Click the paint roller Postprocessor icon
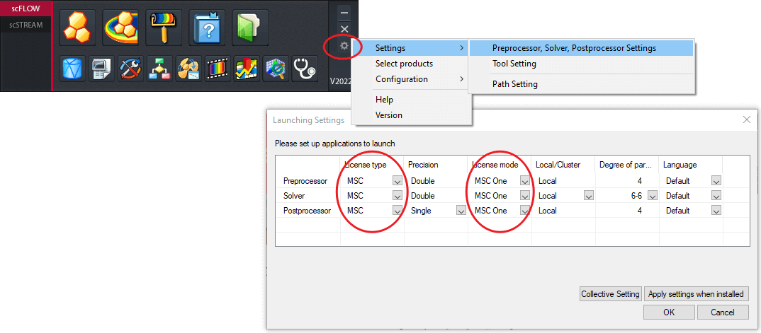The height and width of the screenshot is (333, 761). point(164,27)
